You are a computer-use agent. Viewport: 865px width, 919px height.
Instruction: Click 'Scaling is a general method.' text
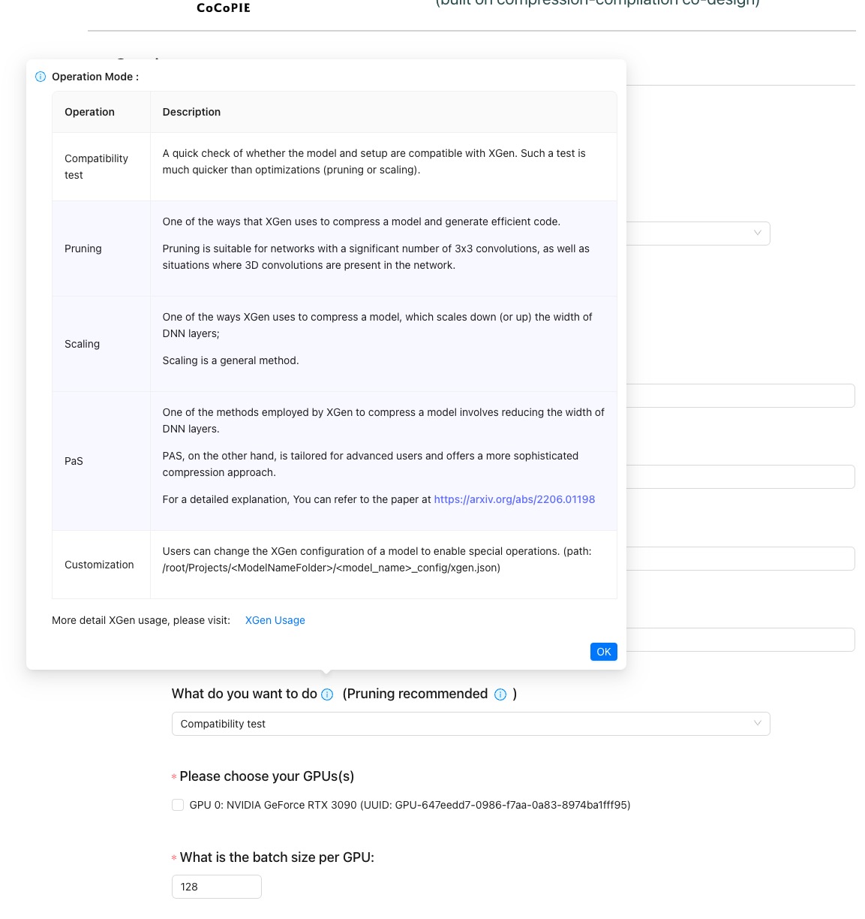pos(231,360)
